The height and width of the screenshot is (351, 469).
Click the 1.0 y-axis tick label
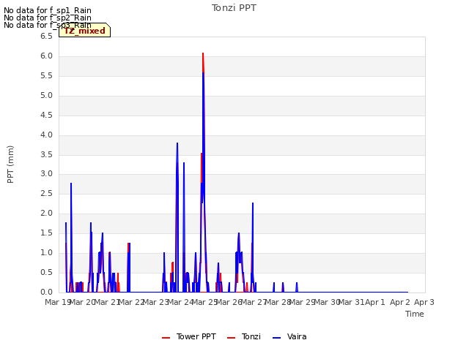[x=46, y=252]
